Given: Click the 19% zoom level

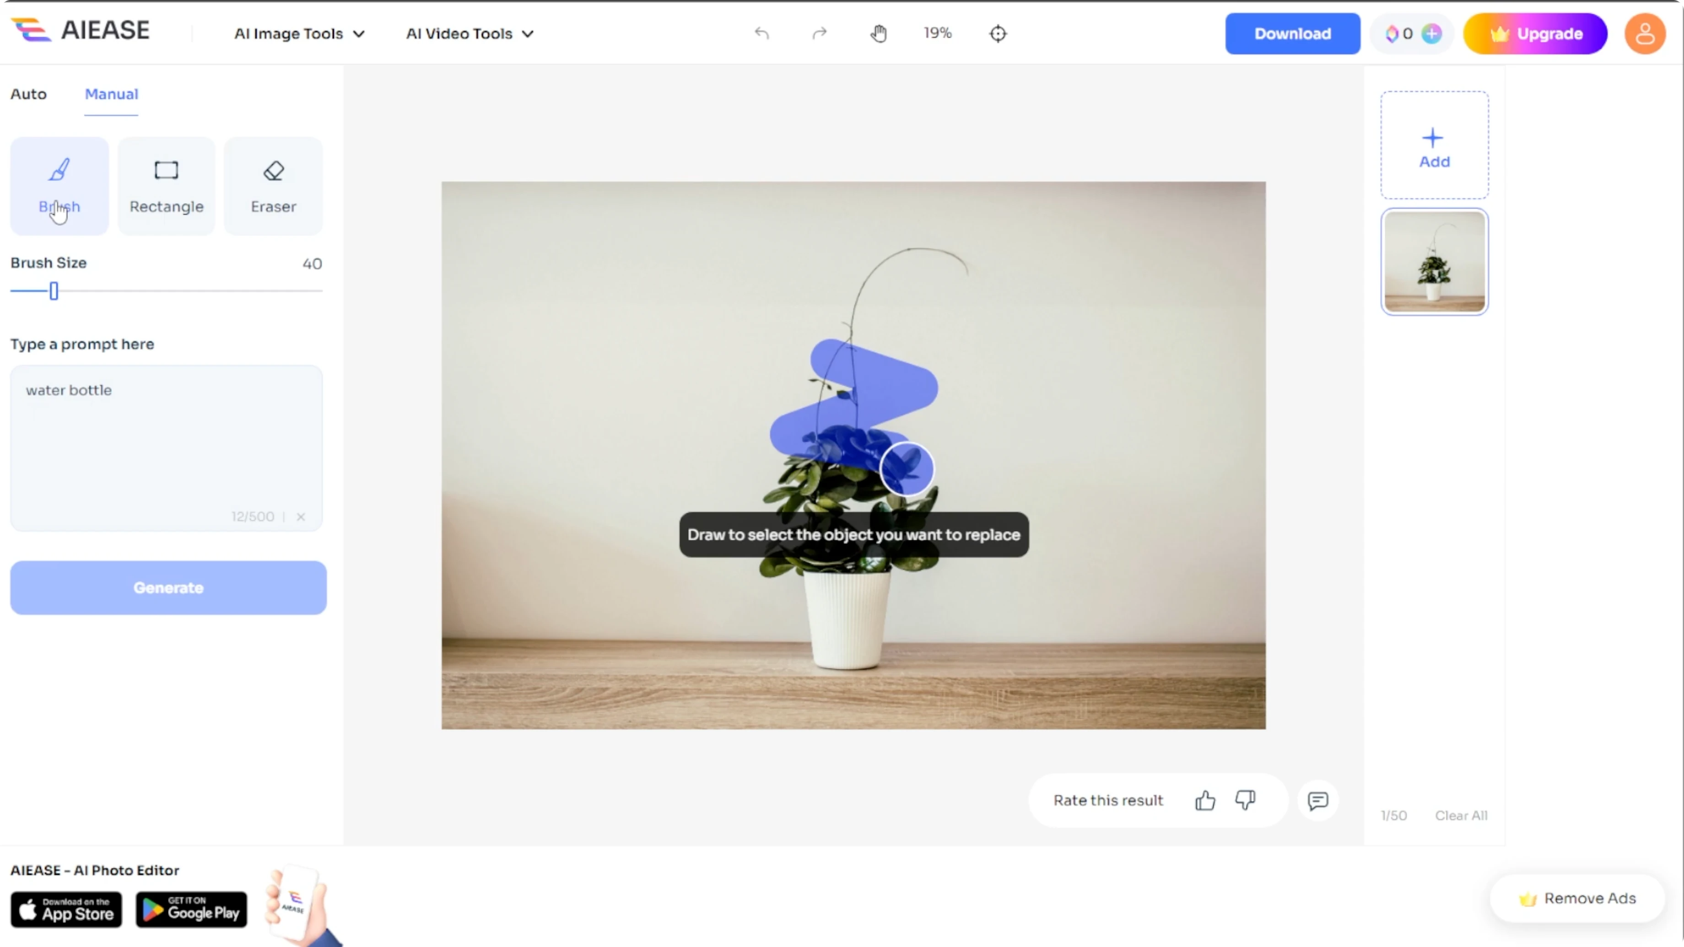Looking at the screenshot, I should [938, 32].
